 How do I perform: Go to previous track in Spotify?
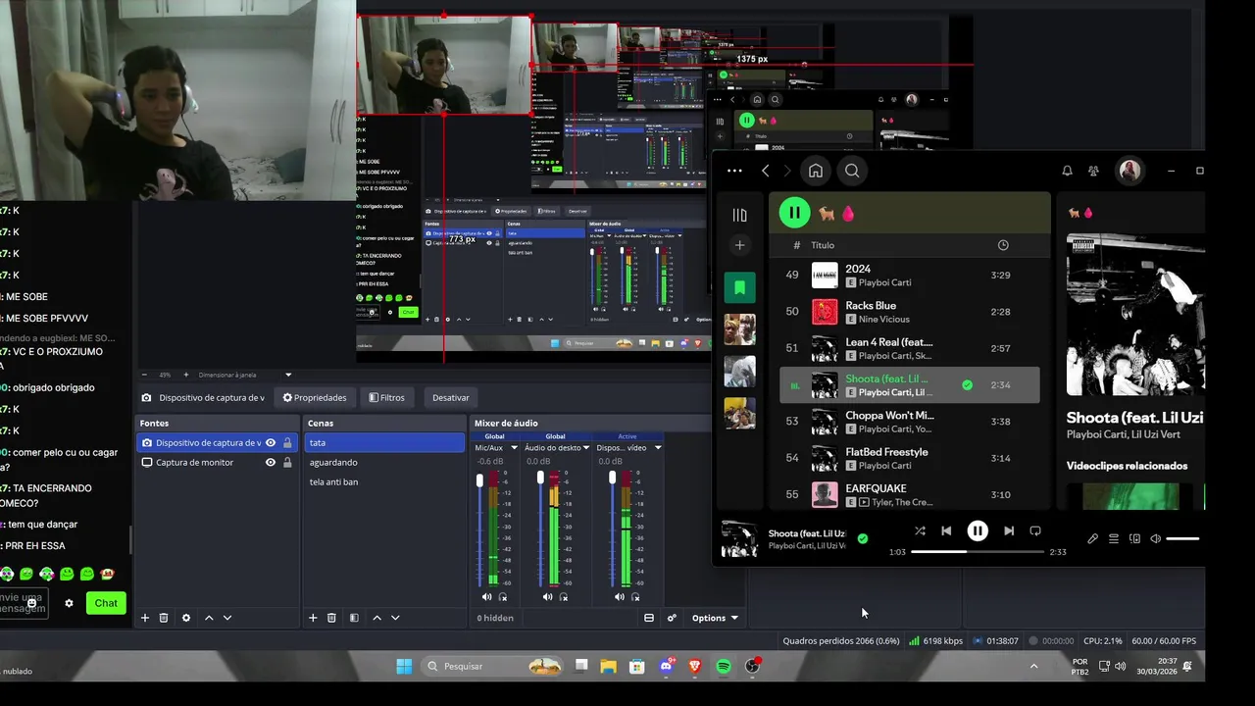[x=946, y=530]
